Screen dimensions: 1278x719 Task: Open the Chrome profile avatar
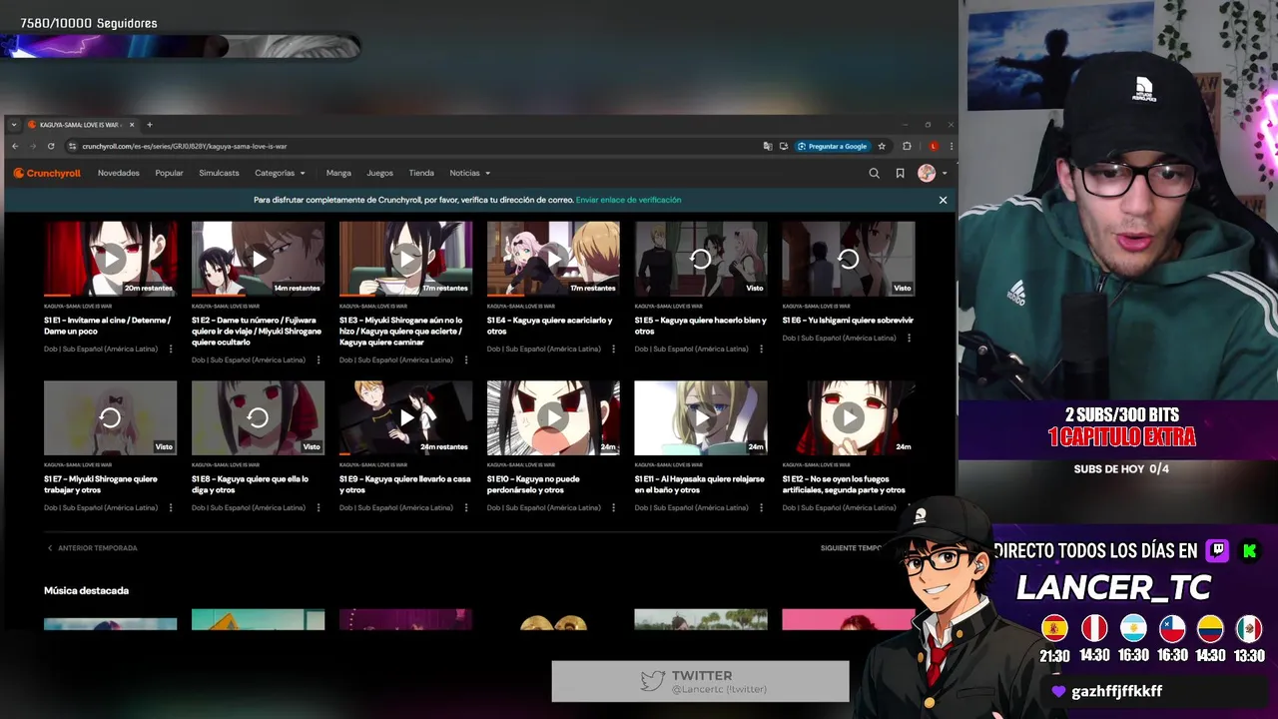pyautogui.click(x=934, y=146)
